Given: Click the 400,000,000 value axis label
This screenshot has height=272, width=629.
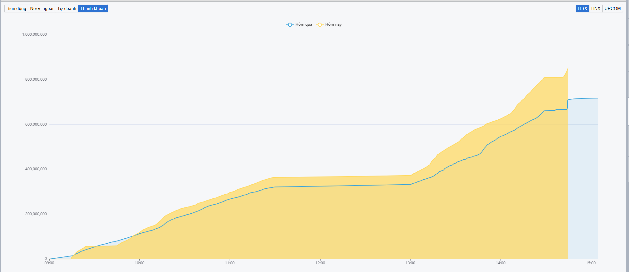Looking at the screenshot, I should (x=36, y=169).
